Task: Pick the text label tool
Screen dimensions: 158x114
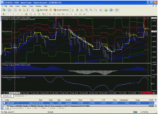Action: pos(35,14)
